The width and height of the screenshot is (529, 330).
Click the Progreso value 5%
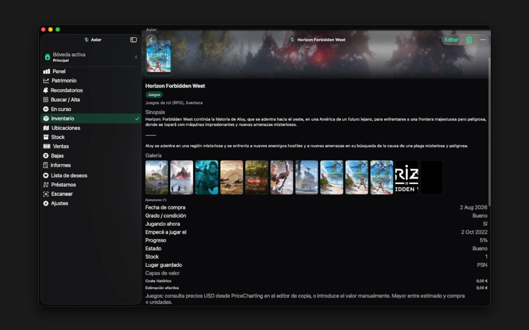pos(484,240)
